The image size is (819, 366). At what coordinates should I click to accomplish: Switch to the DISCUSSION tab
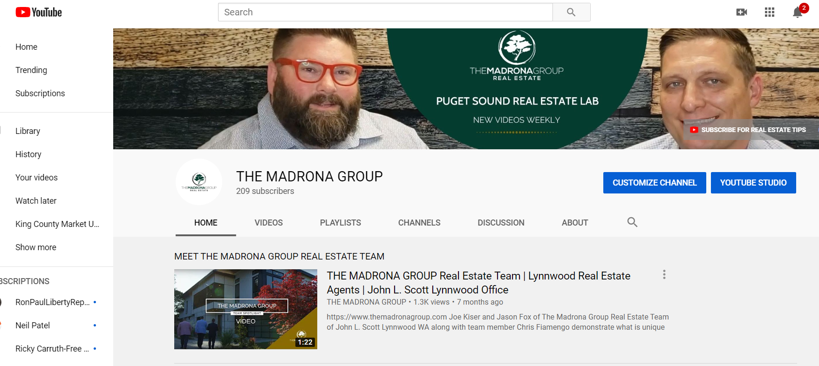tap(501, 223)
